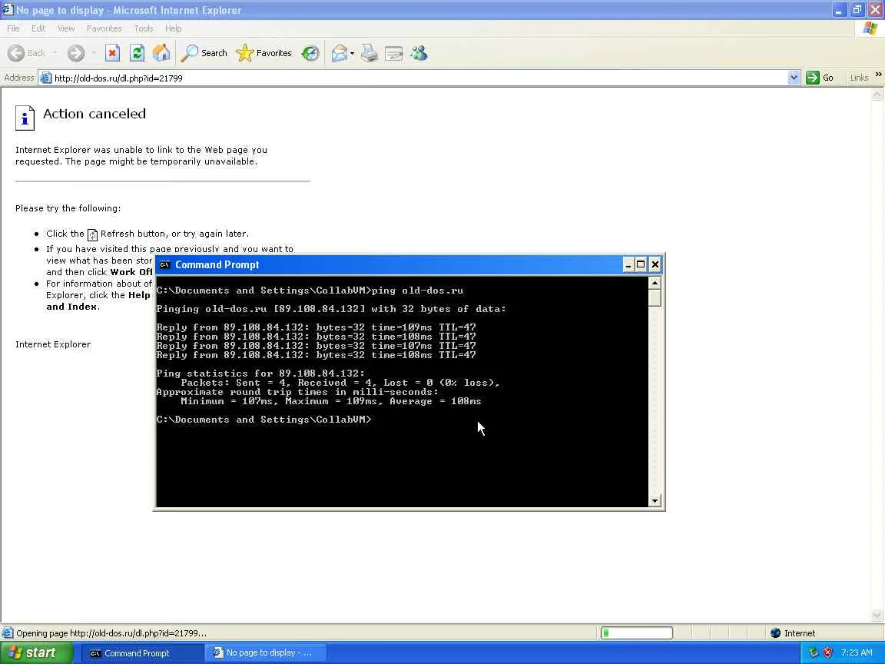Open the Tools menu

144,28
